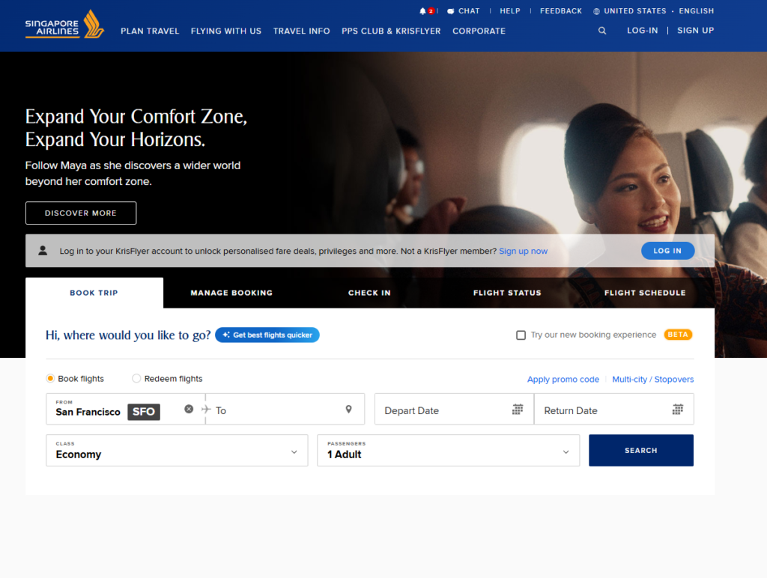Click the To destination input field
The width and height of the screenshot is (767, 578).
click(x=277, y=410)
